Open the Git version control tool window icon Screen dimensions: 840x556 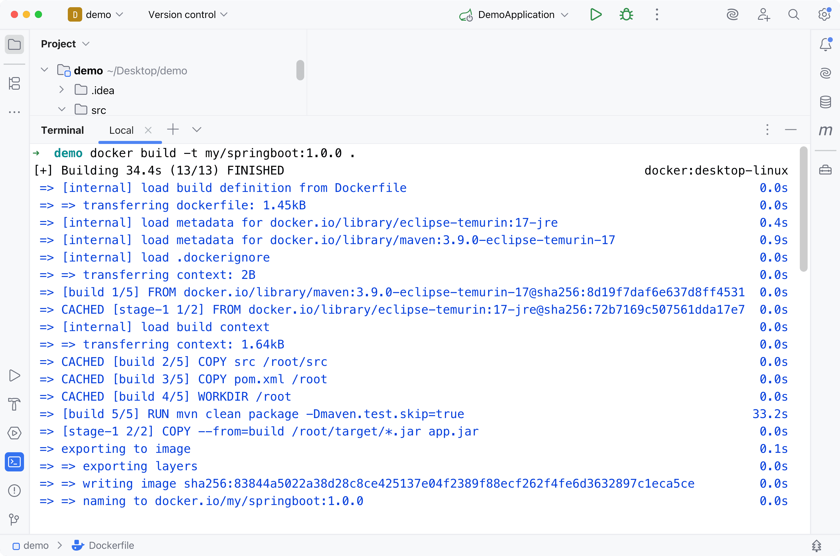pos(14,519)
